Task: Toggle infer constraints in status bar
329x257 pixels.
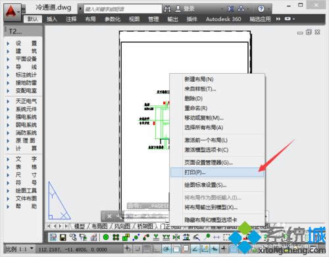Action: coord(128,249)
